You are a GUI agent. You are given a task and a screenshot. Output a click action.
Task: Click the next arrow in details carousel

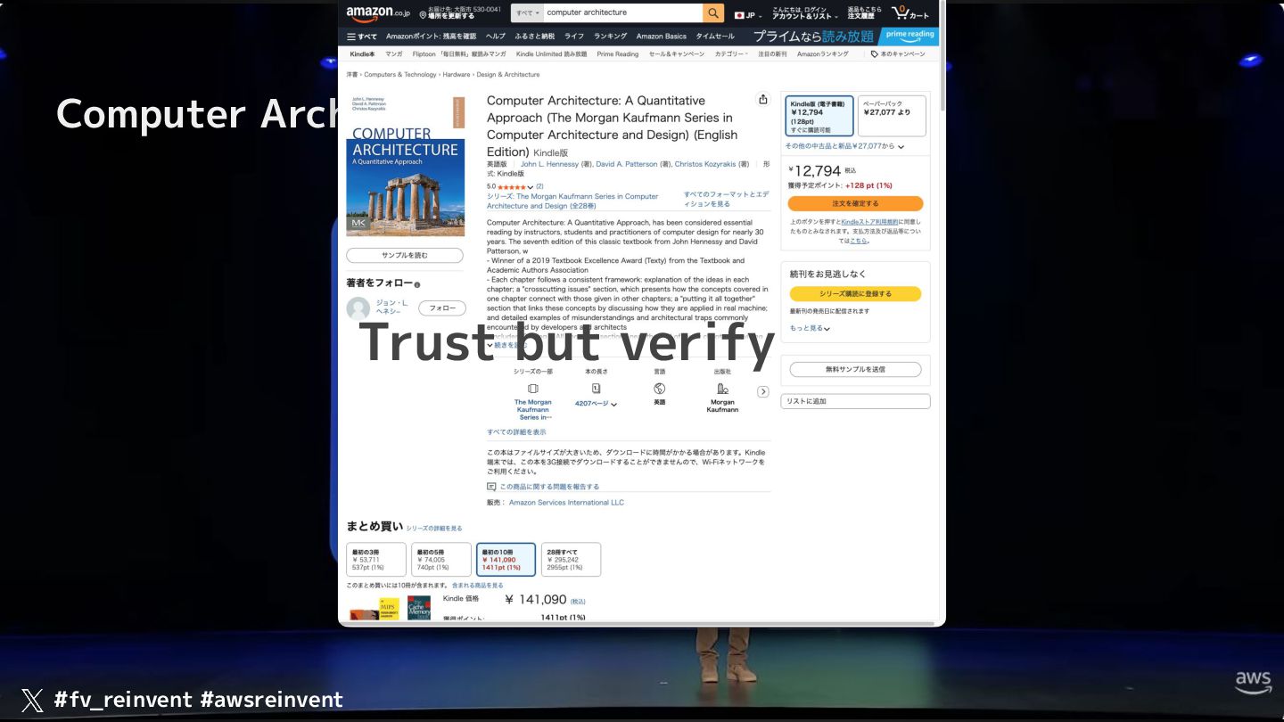[x=763, y=391]
